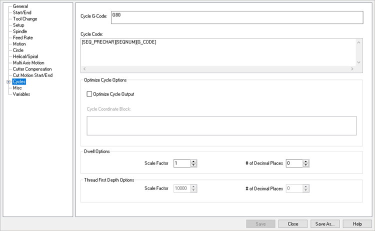Viewport: 375px width, 231px height.
Task: Decrease Dwell Options number of decimal places
Action: [306, 165]
